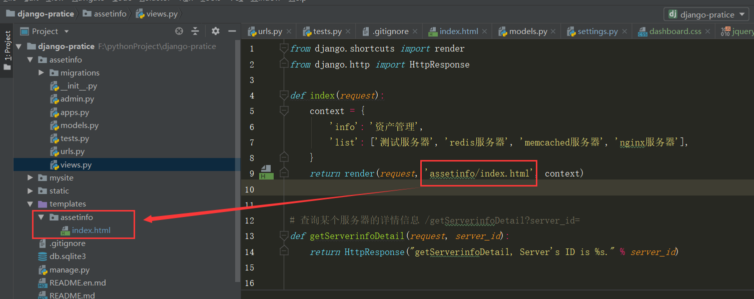754x299 pixels.
Task: Expand the migrations folder arrow
Action: point(42,73)
